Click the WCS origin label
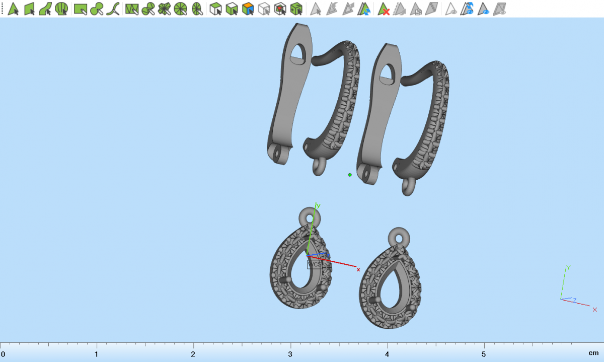The height and width of the screenshot is (362, 604). point(314,264)
